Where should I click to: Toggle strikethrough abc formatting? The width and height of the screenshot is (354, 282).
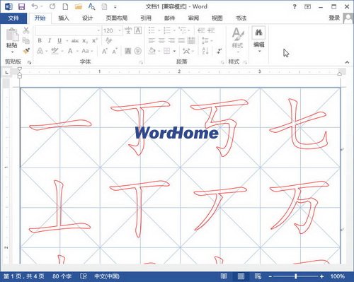point(75,41)
